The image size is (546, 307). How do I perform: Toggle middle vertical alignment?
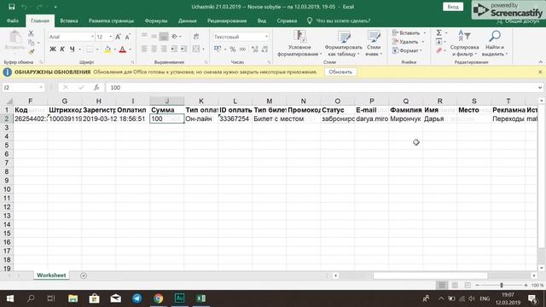pos(154,36)
